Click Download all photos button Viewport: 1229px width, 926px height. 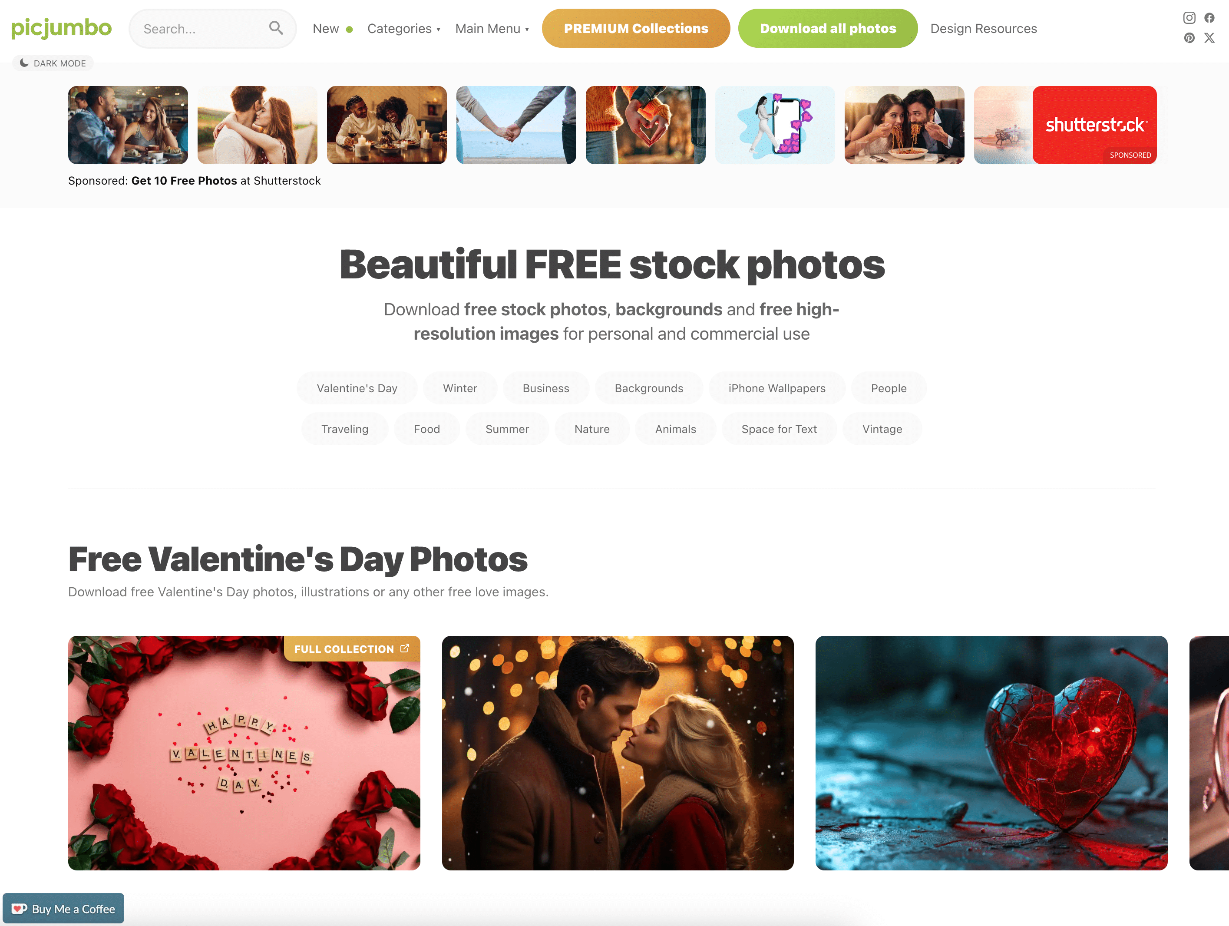[x=827, y=28]
